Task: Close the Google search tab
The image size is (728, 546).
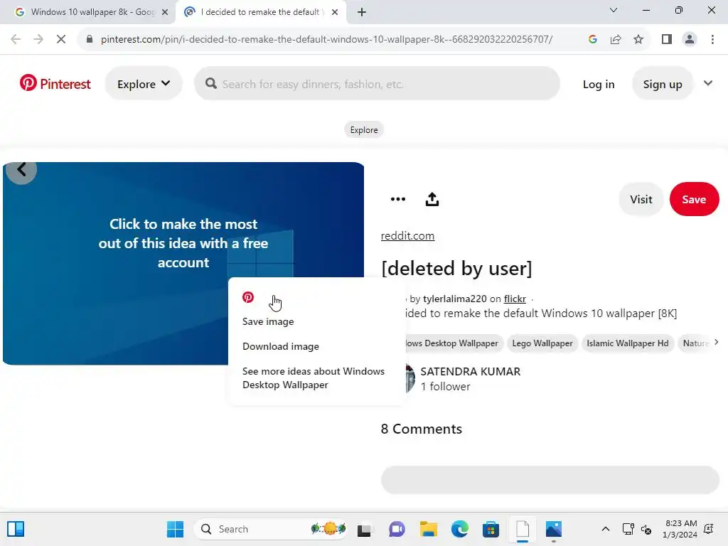Action: (164, 13)
